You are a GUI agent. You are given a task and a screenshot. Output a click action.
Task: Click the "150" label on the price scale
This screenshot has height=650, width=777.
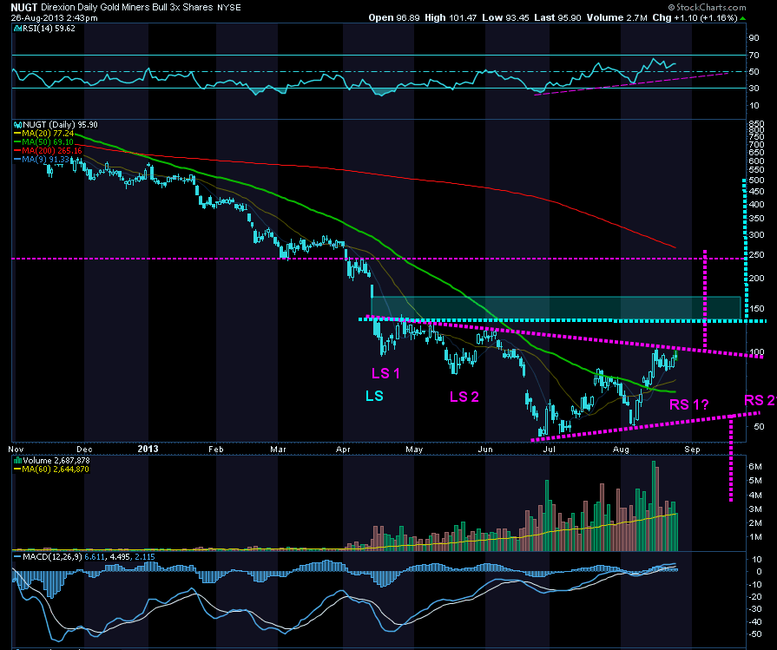(x=757, y=309)
